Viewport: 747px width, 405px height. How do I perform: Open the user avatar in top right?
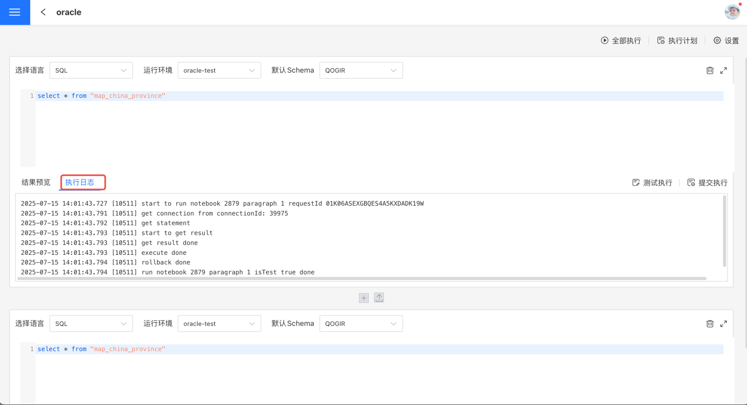point(732,12)
